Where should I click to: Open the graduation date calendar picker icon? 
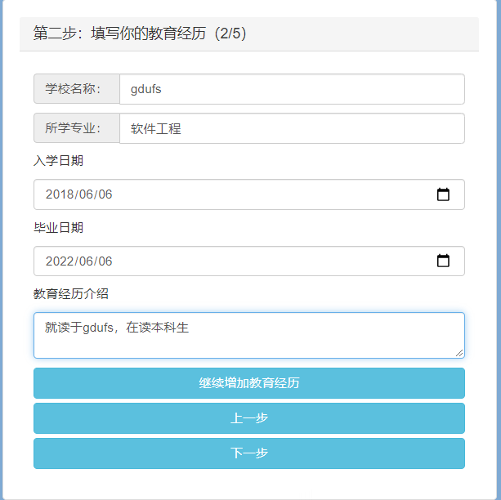444,261
